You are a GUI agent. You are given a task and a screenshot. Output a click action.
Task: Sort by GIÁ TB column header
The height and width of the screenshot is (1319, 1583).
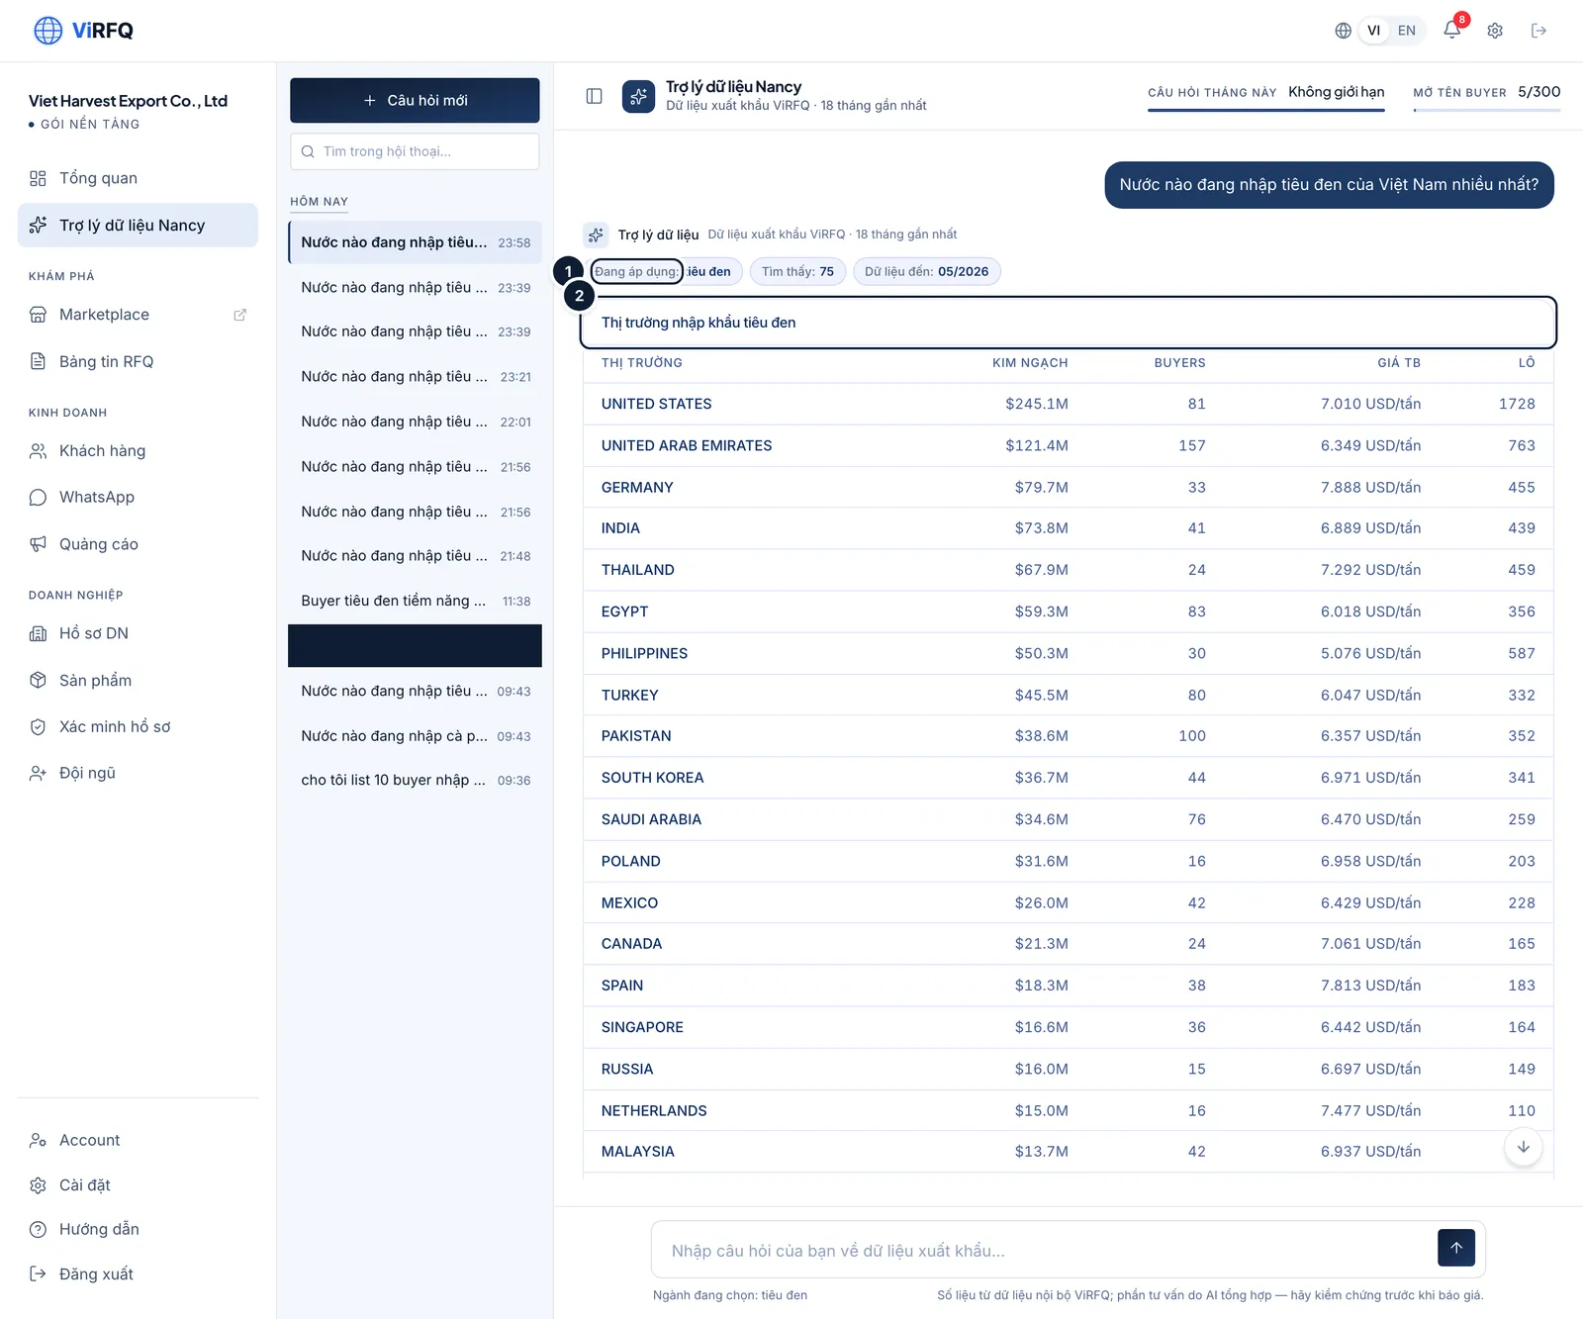pyautogui.click(x=1398, y=363)
